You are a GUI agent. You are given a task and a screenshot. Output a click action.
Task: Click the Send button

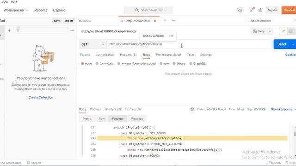pyautogui.click(x=282, y=44)
